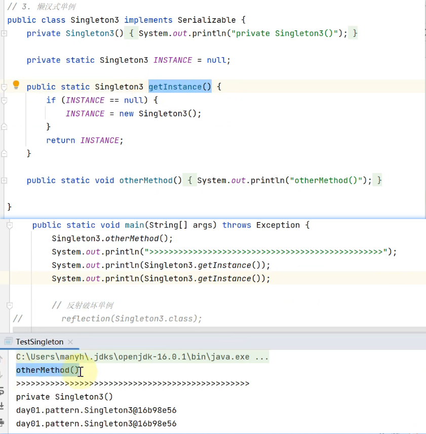
Task: Select the TestSingleton run tab
Action: 40,342
